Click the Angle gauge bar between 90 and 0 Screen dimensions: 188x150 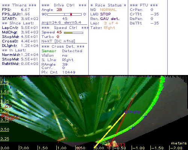click(x=64, y=14)
